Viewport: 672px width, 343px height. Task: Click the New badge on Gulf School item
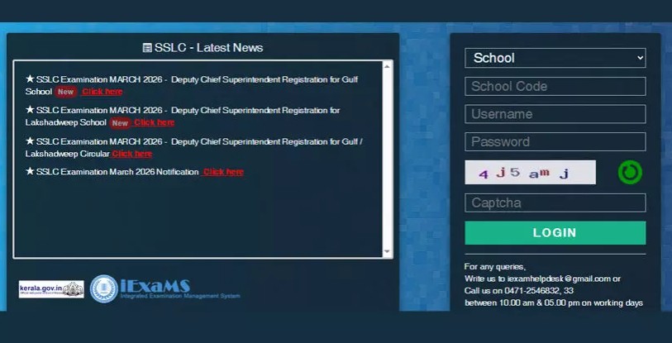click(65, 92)
